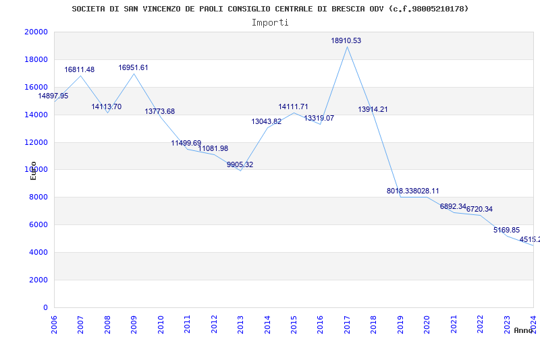Click the data label 16951.61
Screen dimensions: 540x337
pyautogui.click(x=133, y=68)
